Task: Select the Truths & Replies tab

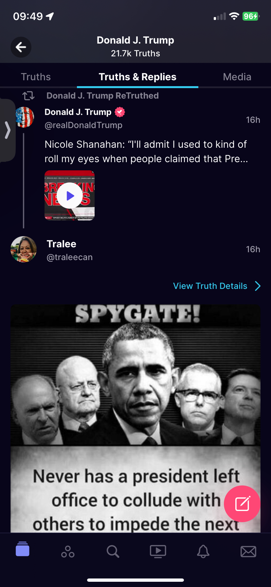Action: click(x=137, y=77)
